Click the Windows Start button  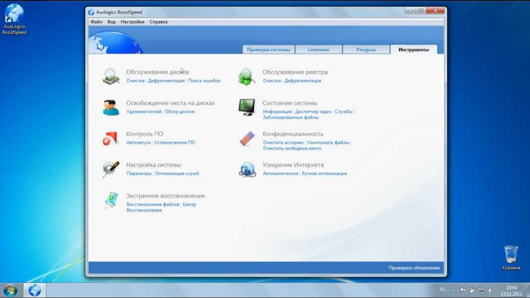[x=10, y=290]
